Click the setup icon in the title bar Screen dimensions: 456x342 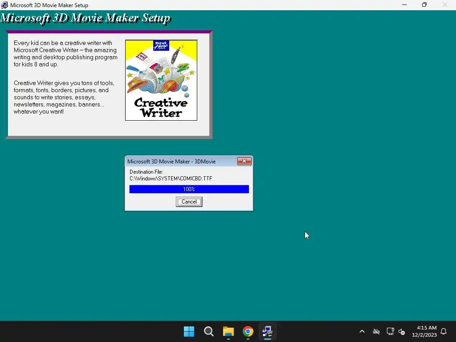click(4, 5)
